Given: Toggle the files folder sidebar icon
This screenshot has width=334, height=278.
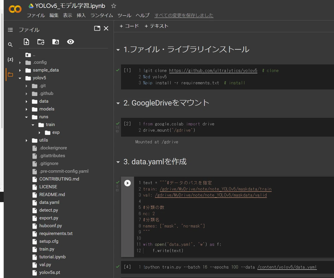Looking at the screenshot, I should click(10, 75).
